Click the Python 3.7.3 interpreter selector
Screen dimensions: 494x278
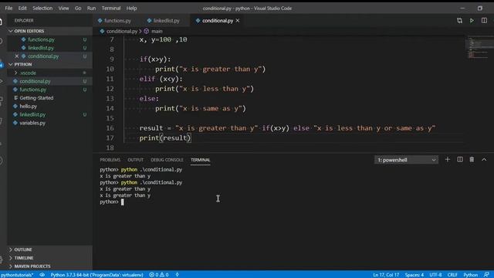click(96, 275)
